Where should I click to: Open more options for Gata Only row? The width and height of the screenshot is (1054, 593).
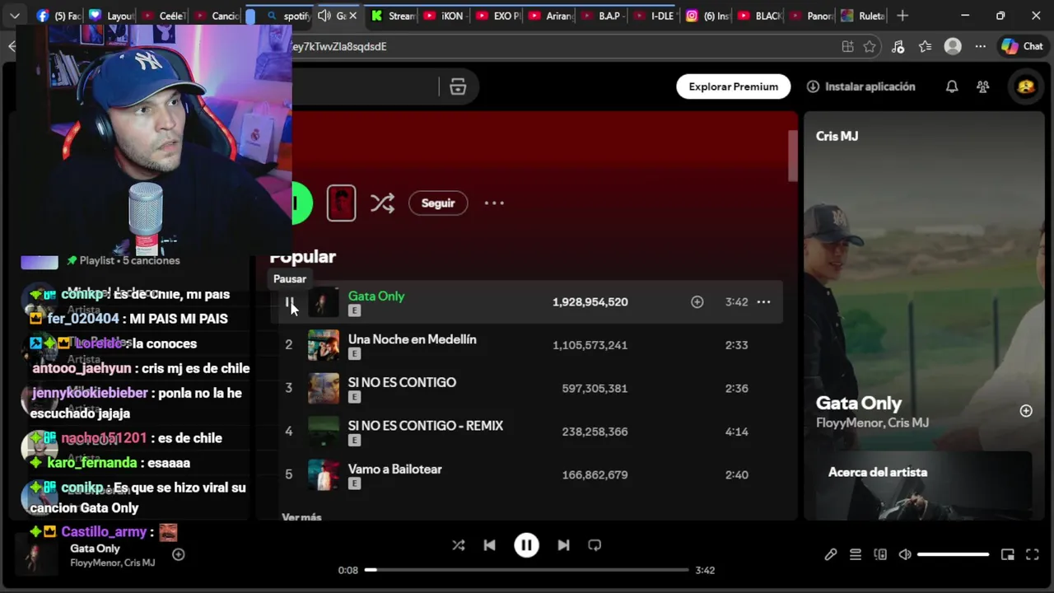point(763,302)
